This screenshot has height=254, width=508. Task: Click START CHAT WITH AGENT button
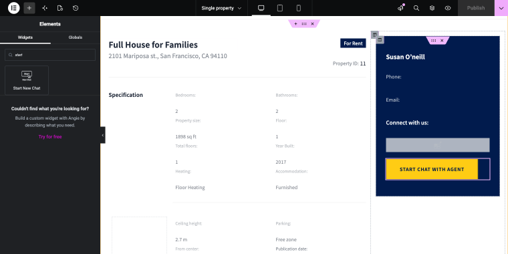[432, 169]
